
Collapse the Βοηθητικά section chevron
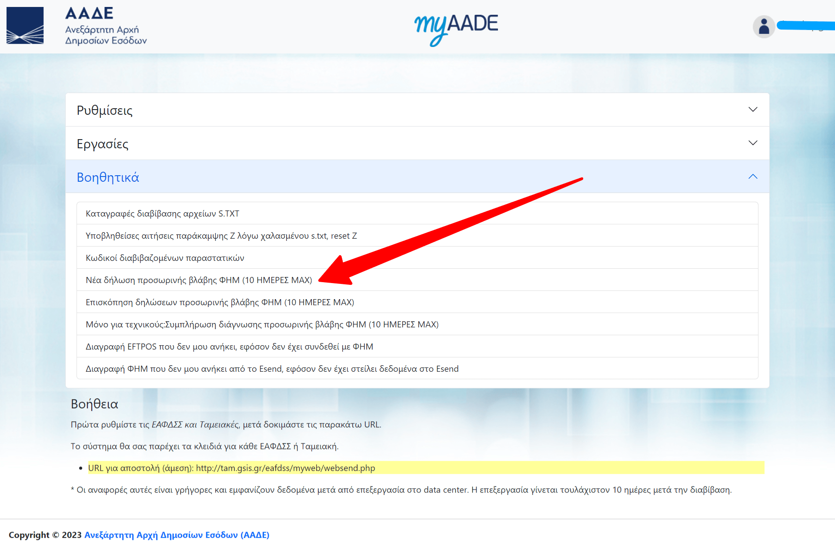(753, 177)
